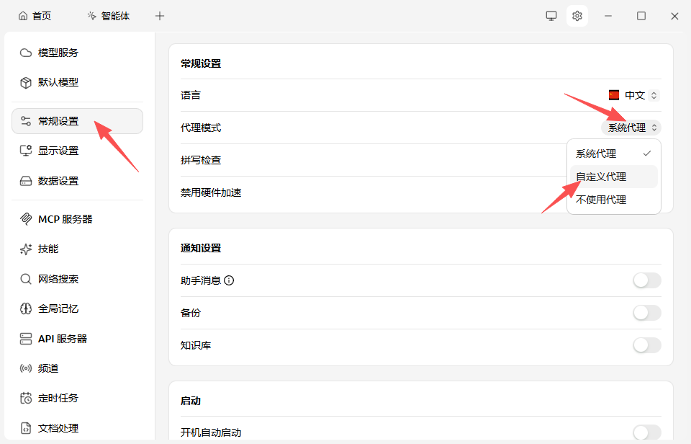Open the 频道 settings page
The image size is (691, 444).
click(77, 368)
